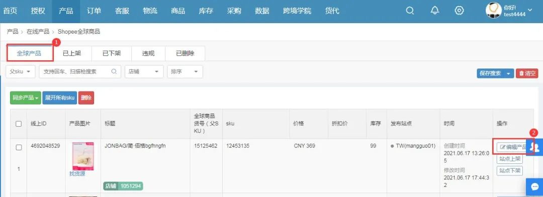Image resolution: width=543 pixels, height=197 pixels.
Task: Open the 采购 menu
Action: (234, 11)
